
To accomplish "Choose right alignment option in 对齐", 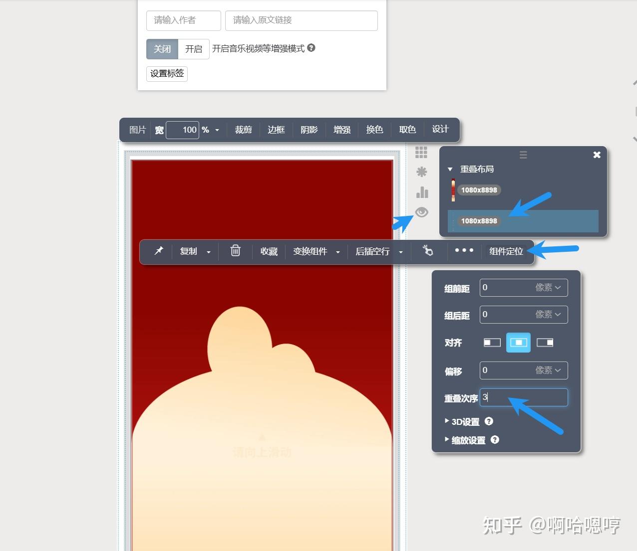I will [545, 343].
